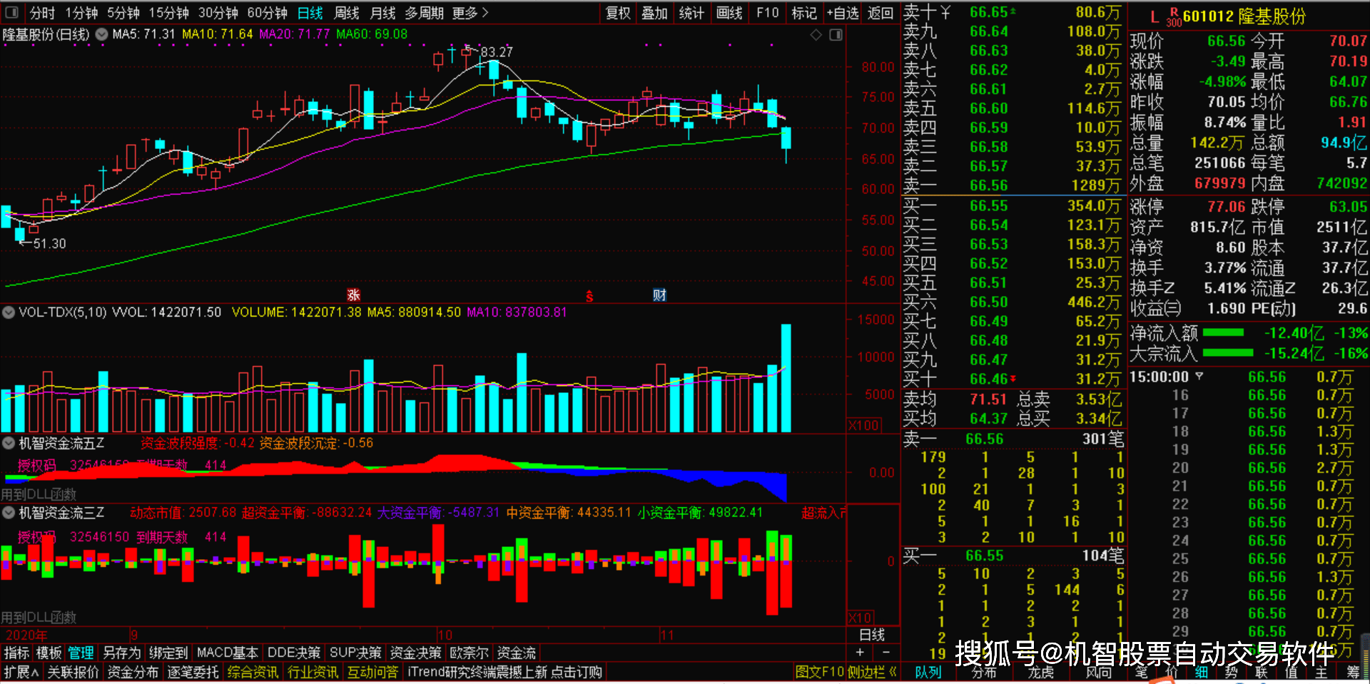
Task: Click the iTrend研究终端 subscription link
Action: click(504, 672)
